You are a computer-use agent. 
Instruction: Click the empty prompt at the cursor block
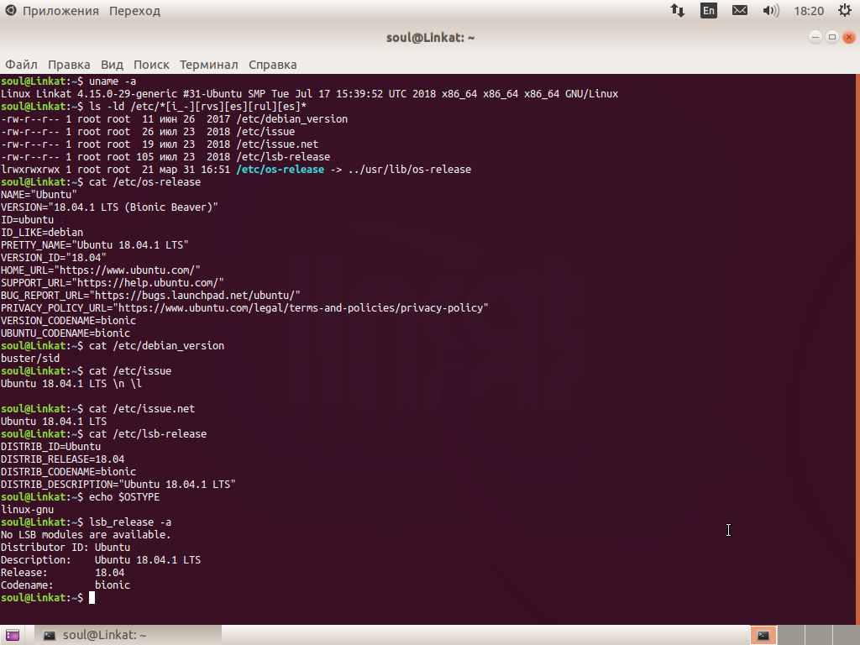pyautogui.click(x=92, y=598)
